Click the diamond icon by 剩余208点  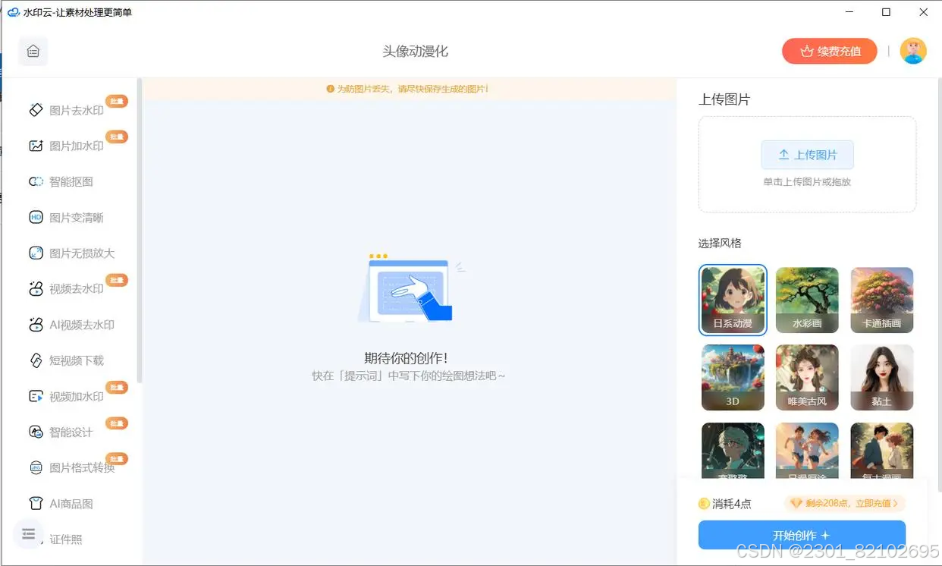click(796, 503)
